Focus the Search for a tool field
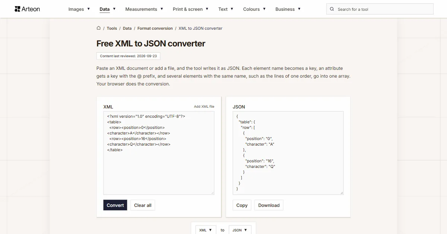 tap(380, 9)
